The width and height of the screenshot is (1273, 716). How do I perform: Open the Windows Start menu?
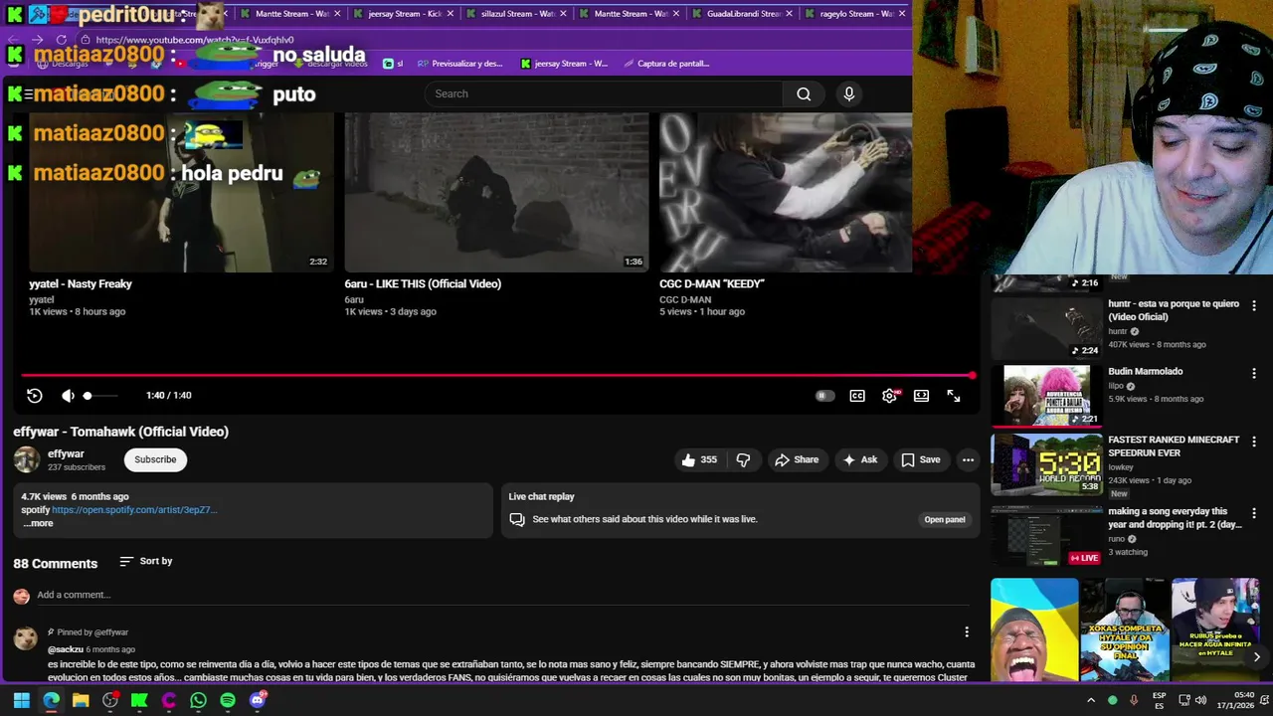[21, 700]
